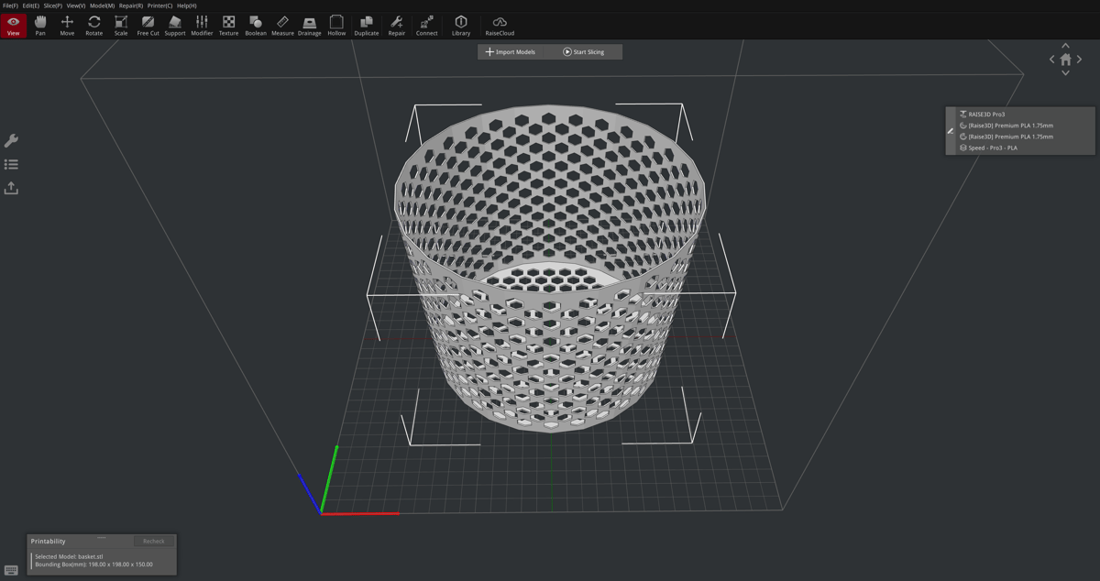Open the Scale tool

(121, 25)
